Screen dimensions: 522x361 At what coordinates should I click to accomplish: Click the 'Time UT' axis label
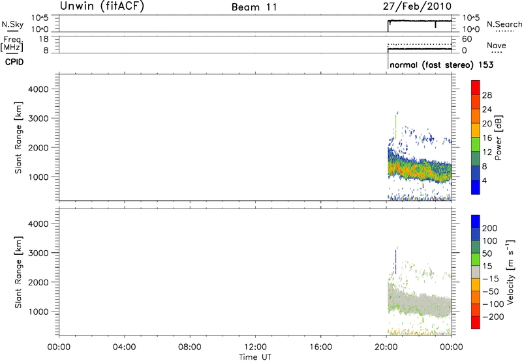[255, 357]
